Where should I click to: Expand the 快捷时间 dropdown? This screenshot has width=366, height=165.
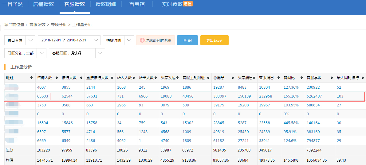[129, 40]
